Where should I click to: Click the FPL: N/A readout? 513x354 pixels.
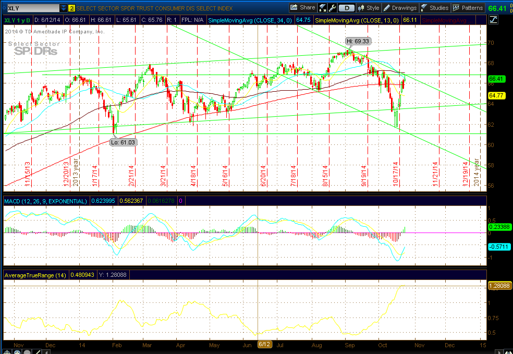[192, 20]
